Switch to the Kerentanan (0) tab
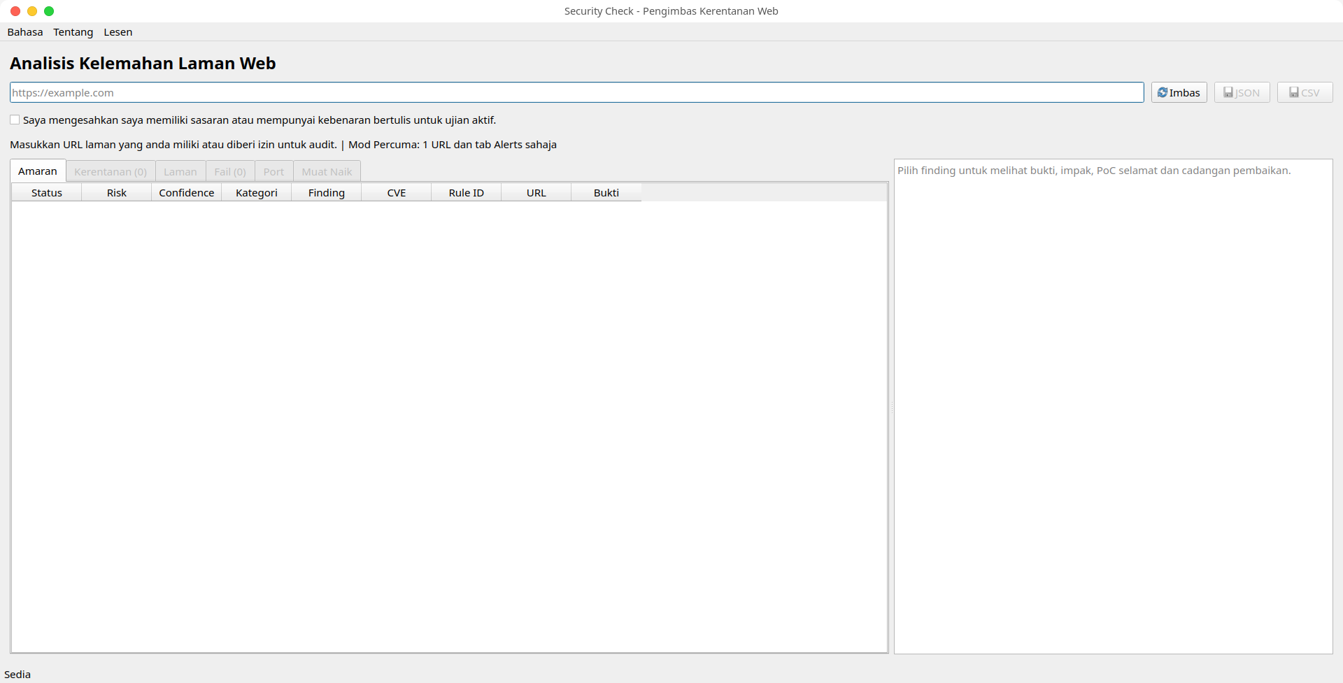The image size is (1343, 683). 111,172
